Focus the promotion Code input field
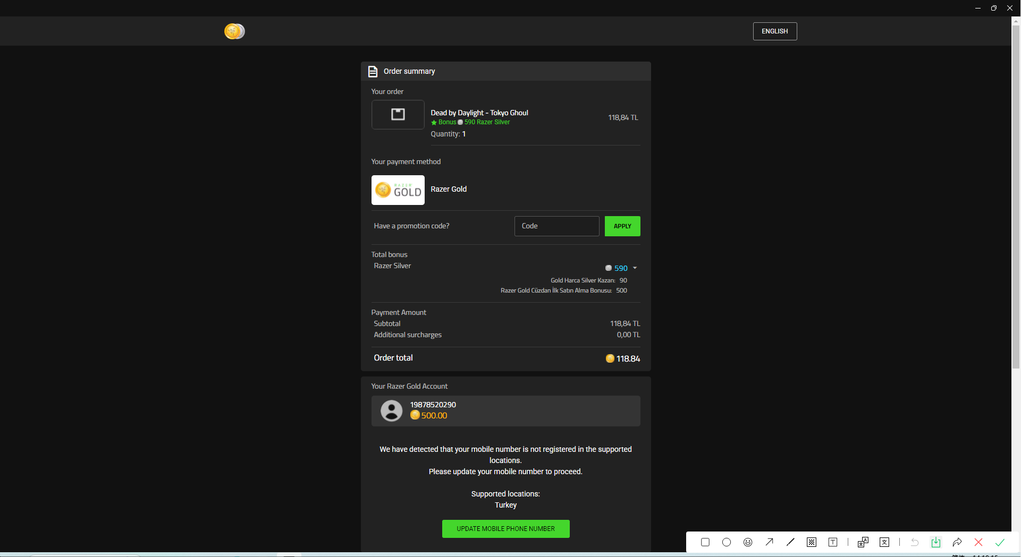The width and height of the screenshot is (1021, 557). click(556, 226)
